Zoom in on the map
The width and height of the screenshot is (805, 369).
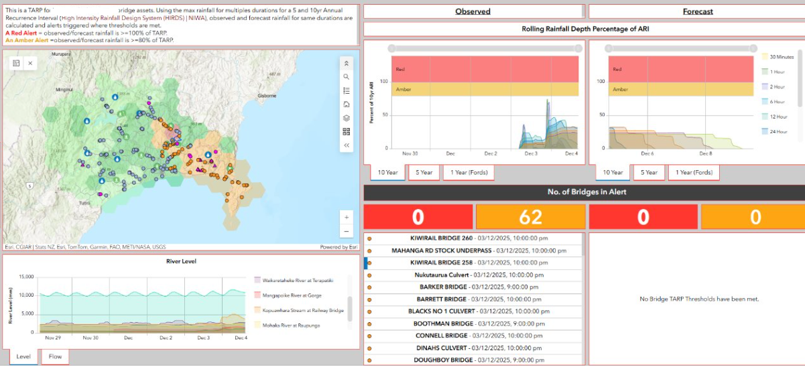[347, 217]
